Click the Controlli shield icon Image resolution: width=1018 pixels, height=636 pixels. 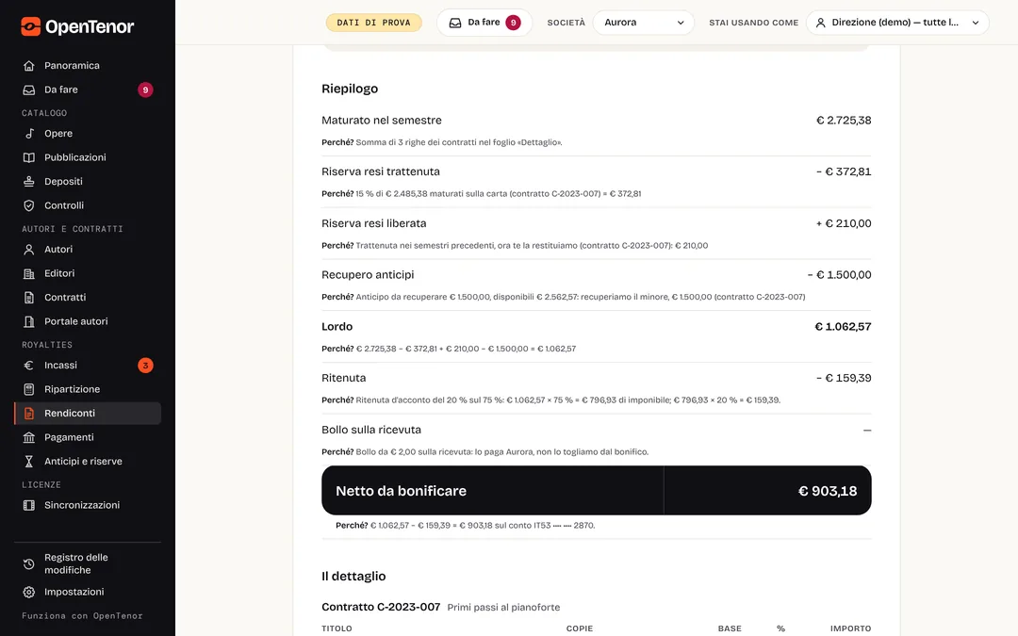coord(28,205)
